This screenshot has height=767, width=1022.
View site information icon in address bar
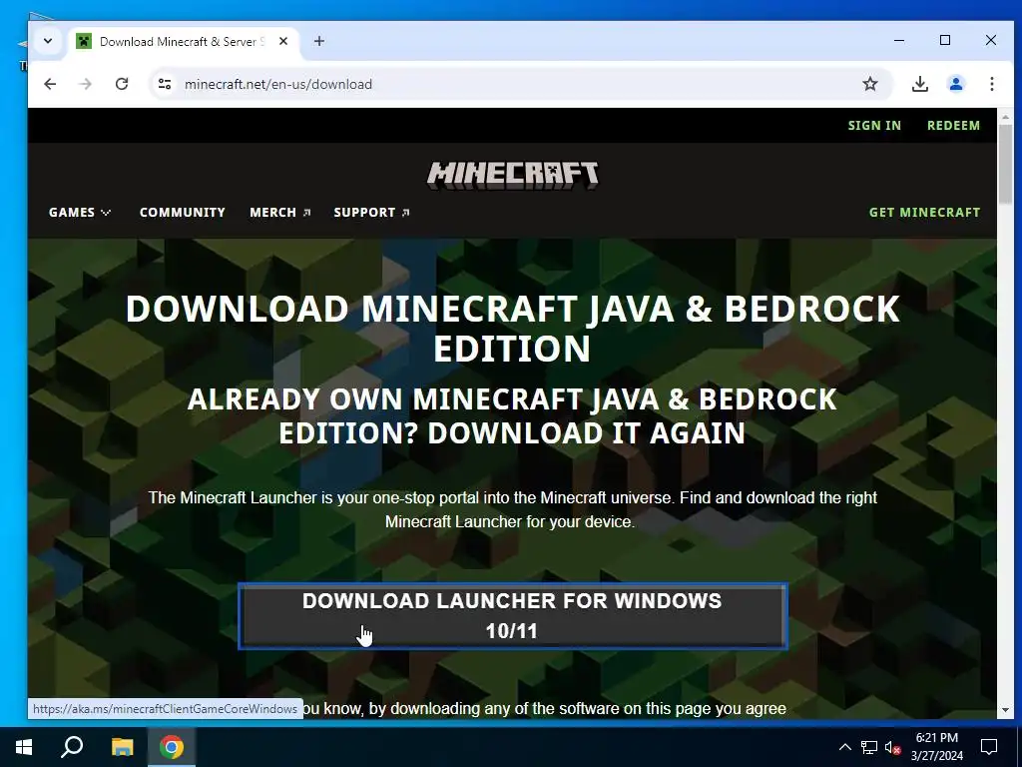(165, 84)
